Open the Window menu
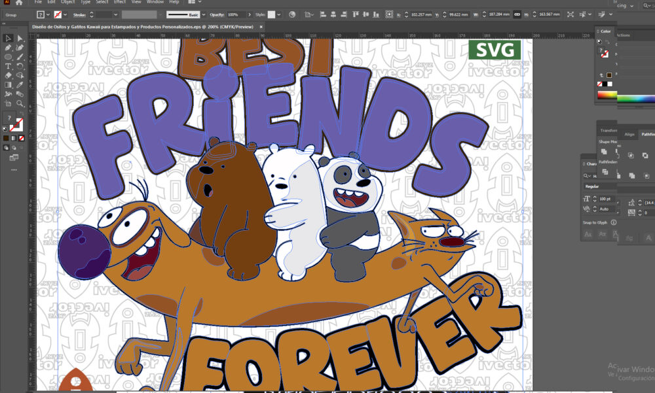Image resolution: width=655 pixels, height=393 pixels. (155, 2)
